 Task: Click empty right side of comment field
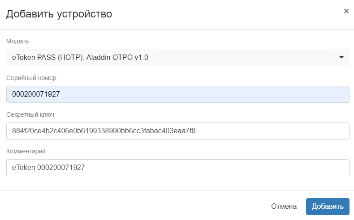269,168
